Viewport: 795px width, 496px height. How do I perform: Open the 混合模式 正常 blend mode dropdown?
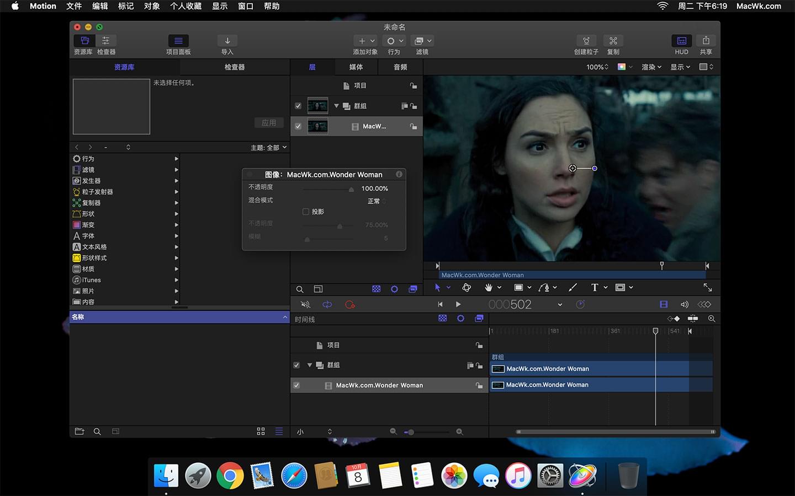(x=377, y=201)
